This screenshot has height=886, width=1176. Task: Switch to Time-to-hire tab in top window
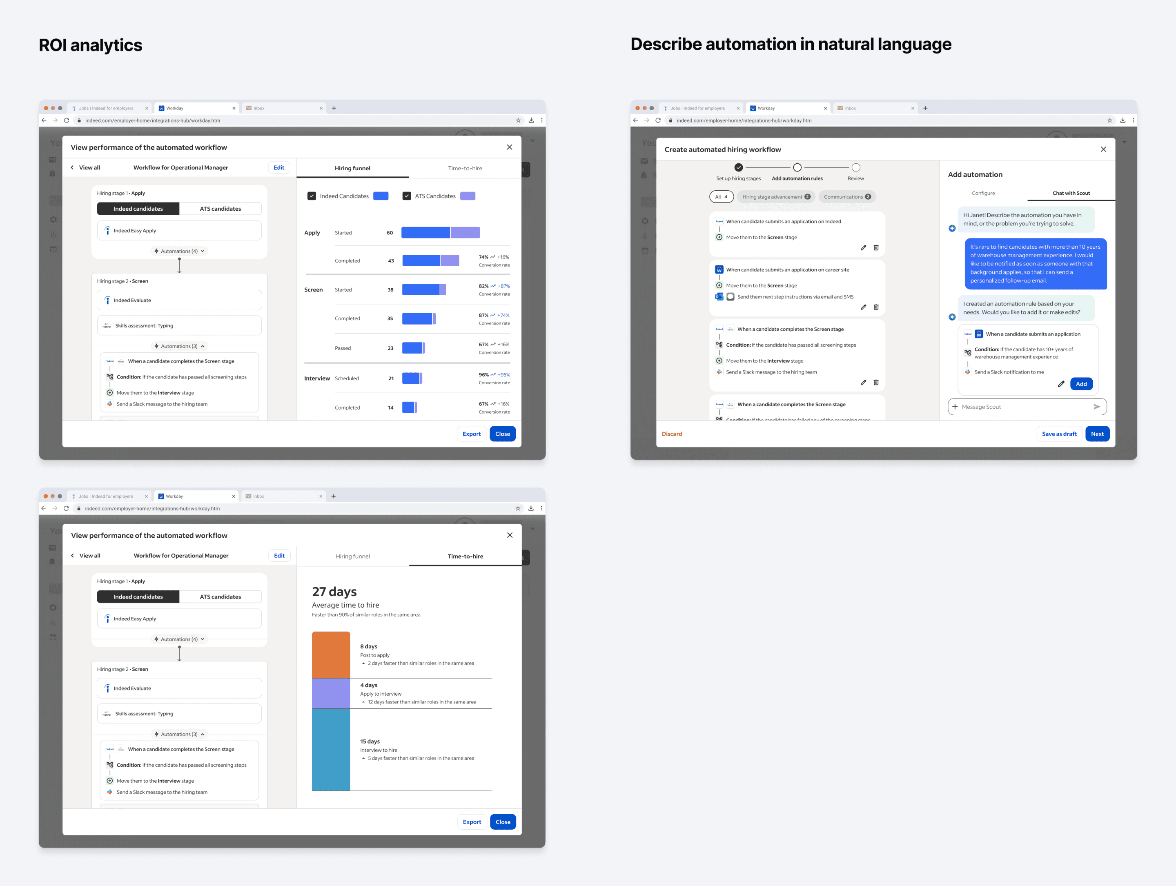point(465,169)
